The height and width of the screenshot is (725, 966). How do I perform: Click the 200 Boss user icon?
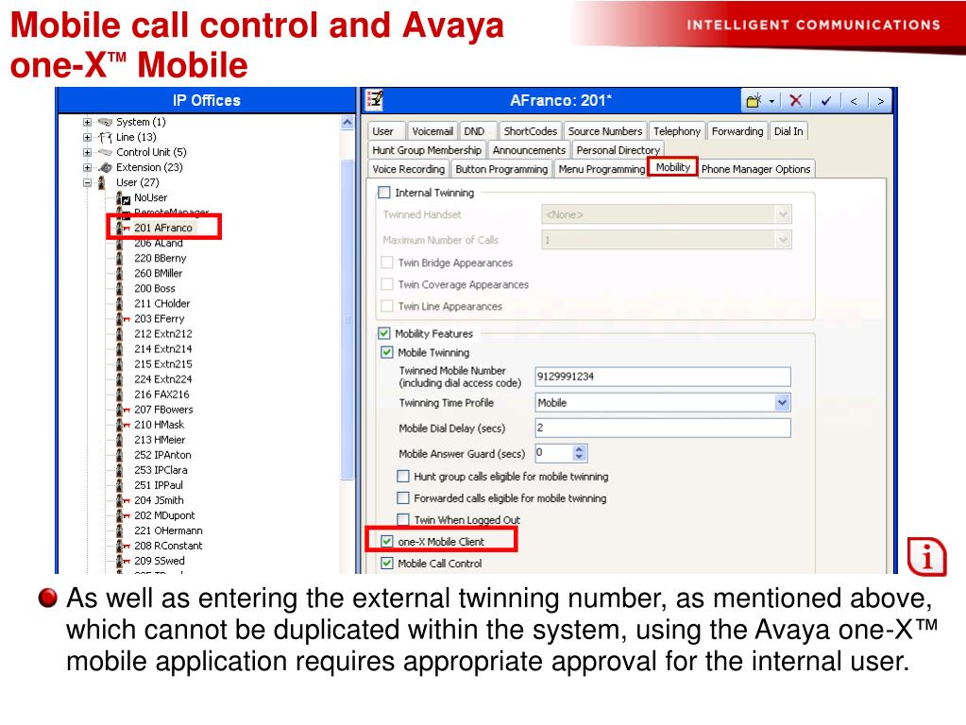coord(120,289)
